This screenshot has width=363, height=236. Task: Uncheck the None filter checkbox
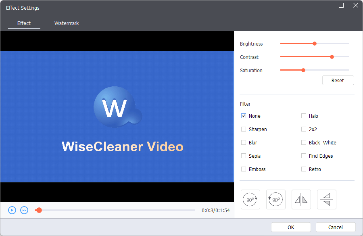point(244,116)
